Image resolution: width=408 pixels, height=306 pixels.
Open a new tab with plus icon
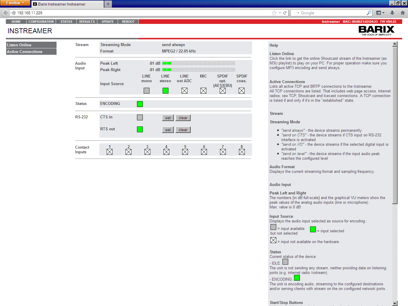[108, 4]
